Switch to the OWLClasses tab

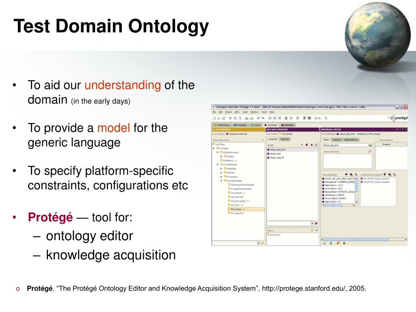coord(222,125)
